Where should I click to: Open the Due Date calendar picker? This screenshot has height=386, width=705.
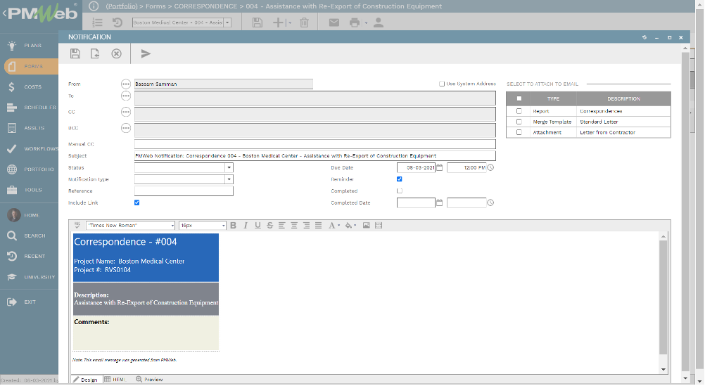tap(440, 167)
